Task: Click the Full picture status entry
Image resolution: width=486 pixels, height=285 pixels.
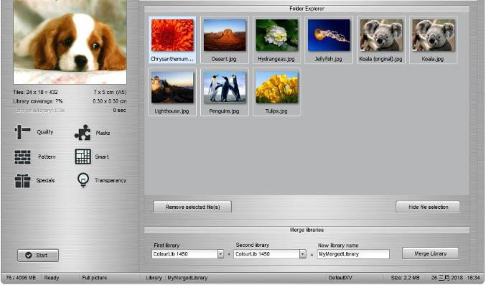Action: (95, 278)
